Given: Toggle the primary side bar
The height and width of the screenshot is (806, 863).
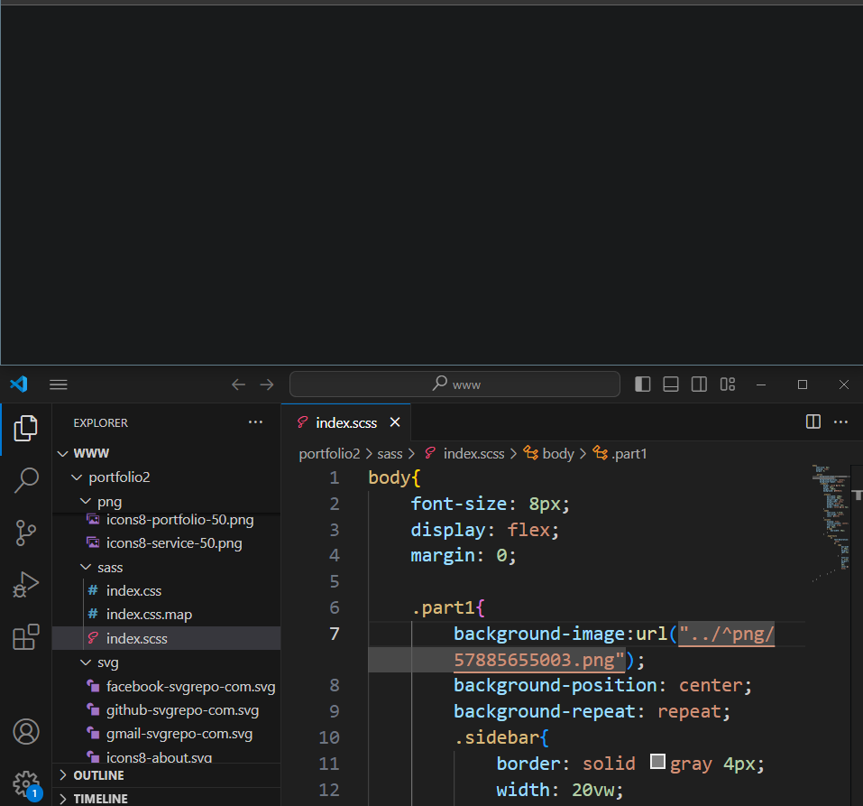Looking at the screenshot, I should click(642, 384).
